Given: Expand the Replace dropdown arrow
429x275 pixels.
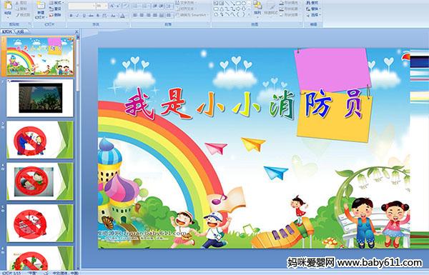Looking at the screenshot, I should (320, 9).
